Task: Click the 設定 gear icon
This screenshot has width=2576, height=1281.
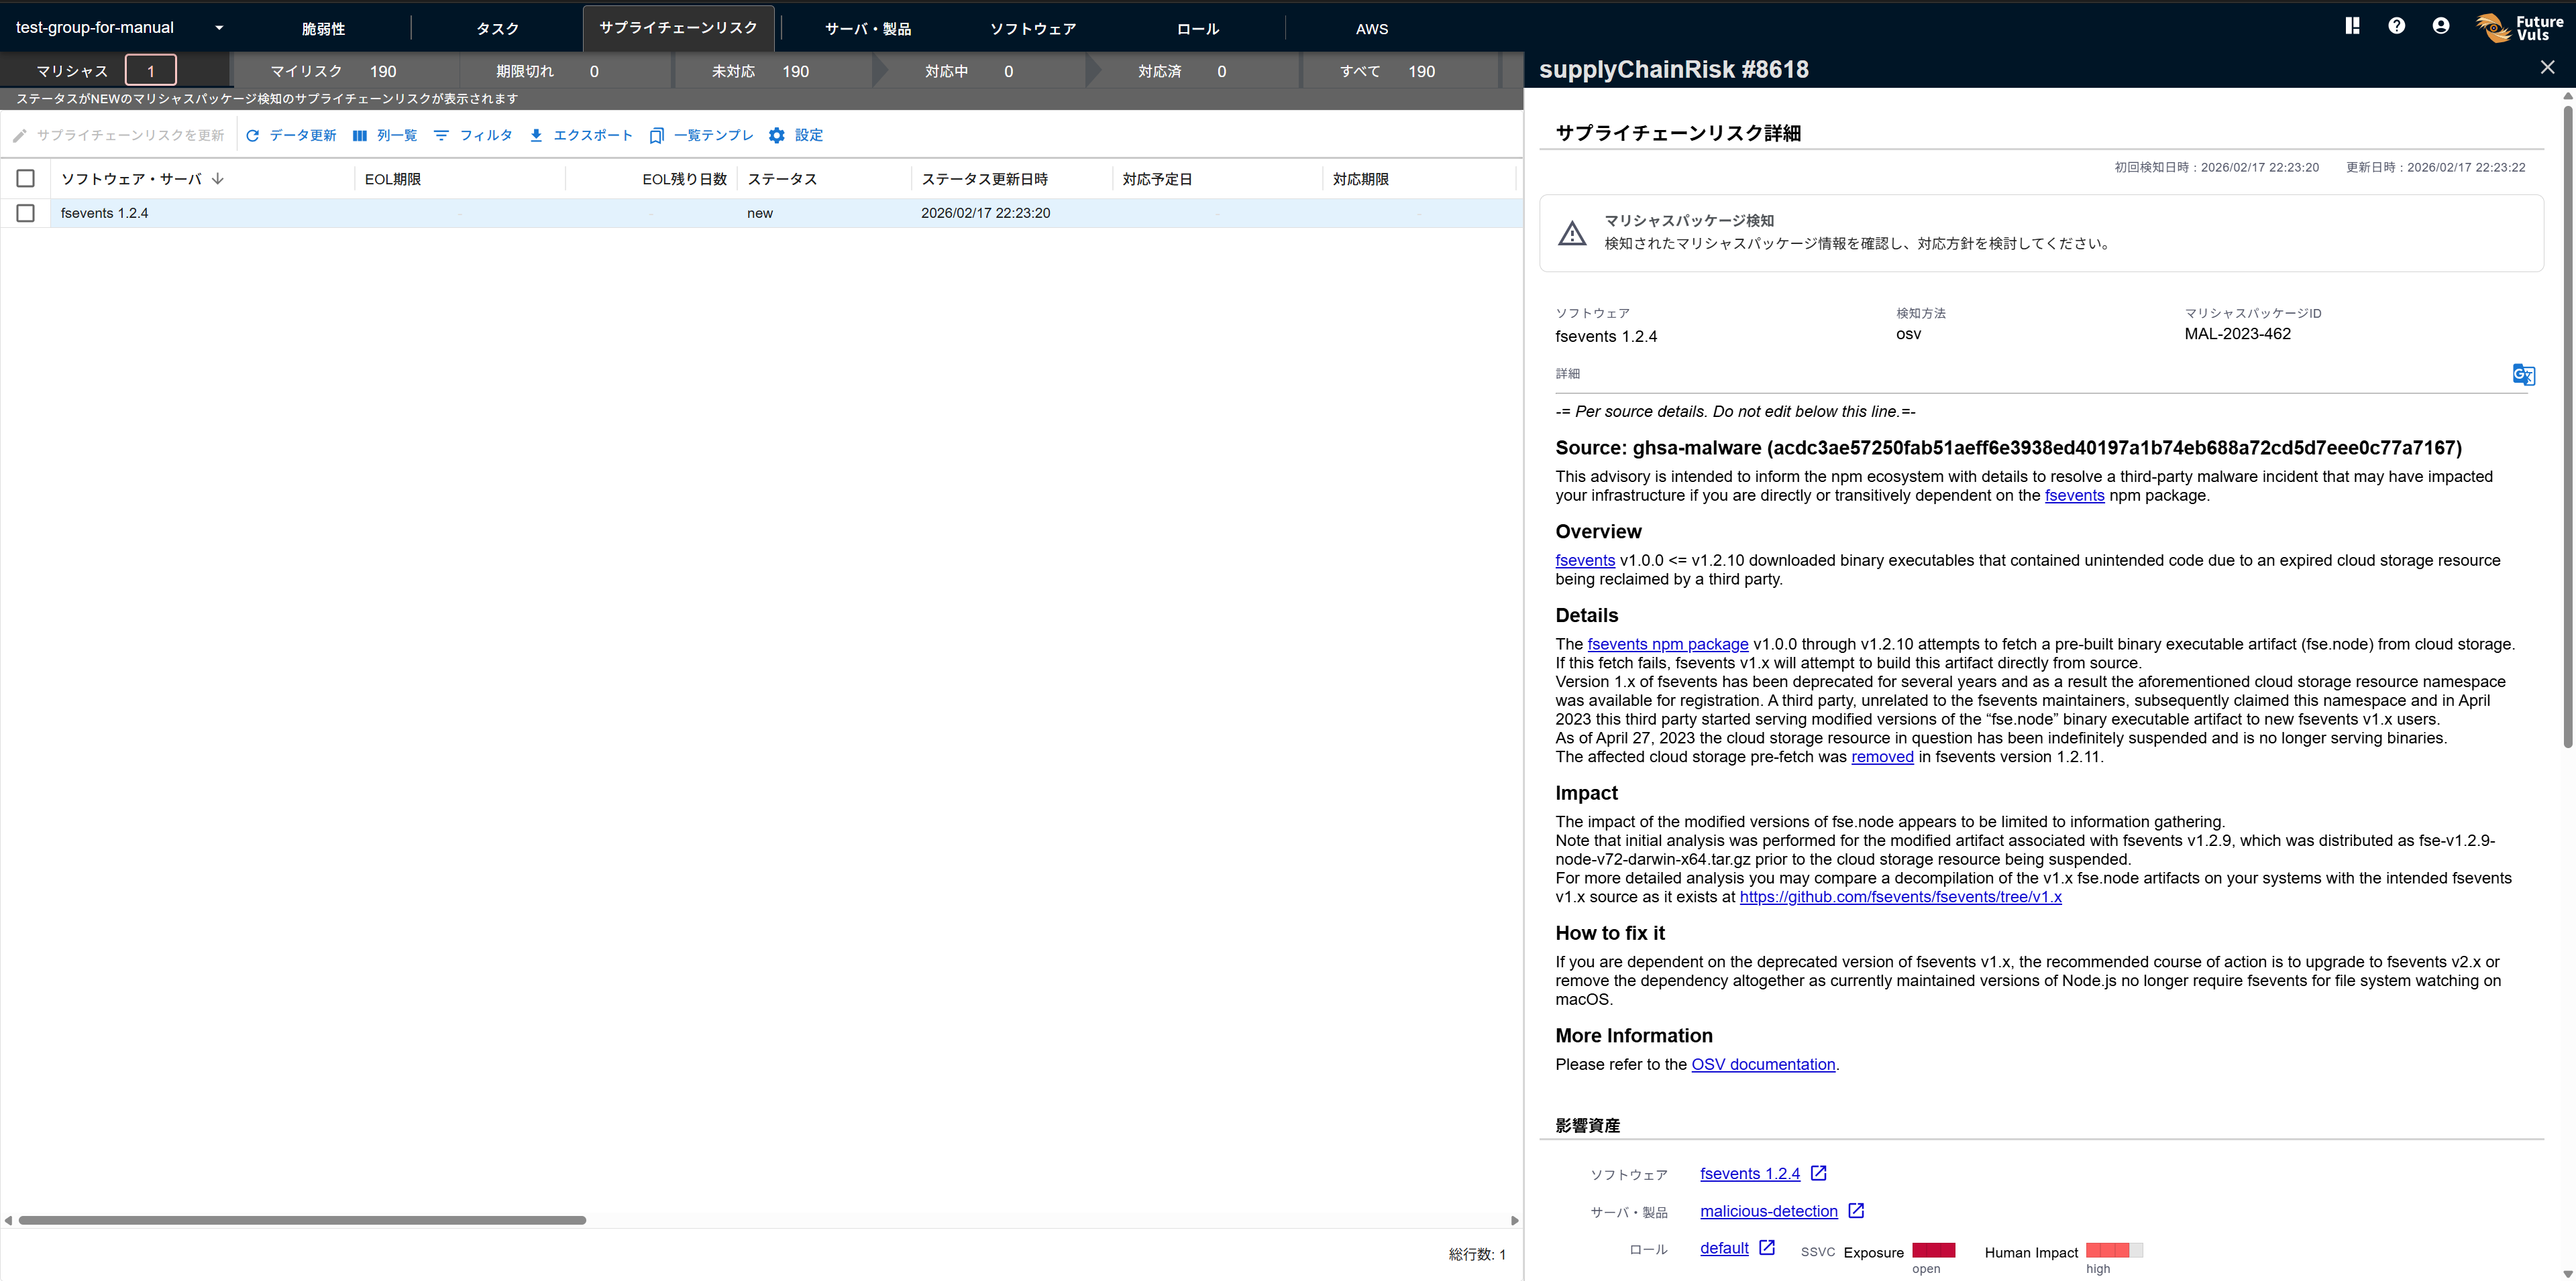Action: [x=777, y=136]
